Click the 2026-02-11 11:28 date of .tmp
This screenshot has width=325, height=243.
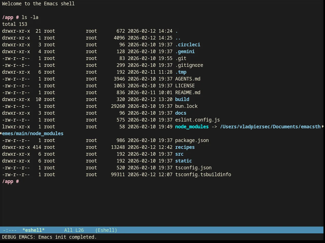[150, 72]
